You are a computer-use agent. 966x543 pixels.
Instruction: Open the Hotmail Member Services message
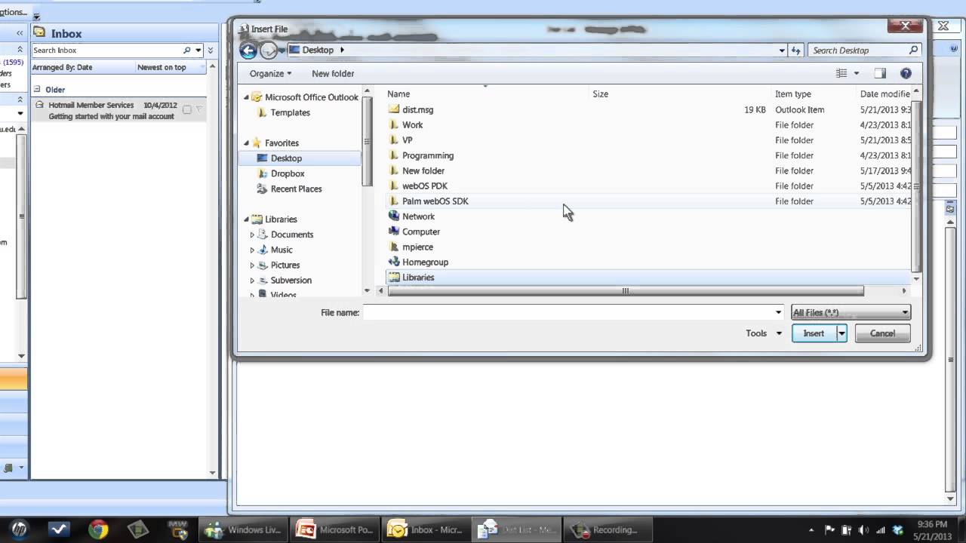[117, 110]
